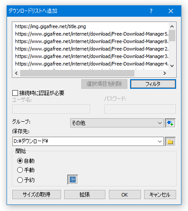Image resolution: width=188 pixels, height=211 pixels.
Task: Click the サイズの取得 button
Action: click(36, 195)
